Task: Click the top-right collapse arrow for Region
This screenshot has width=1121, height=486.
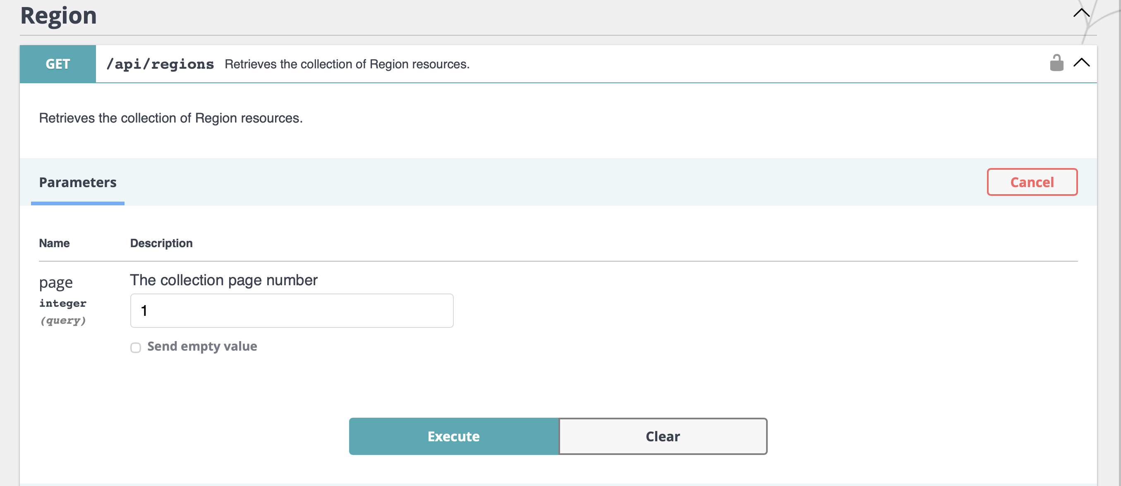Action: tap(1082, 13)
